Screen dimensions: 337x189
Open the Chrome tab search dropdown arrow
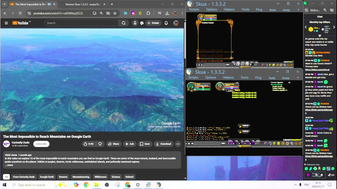(x=4, y=4)
